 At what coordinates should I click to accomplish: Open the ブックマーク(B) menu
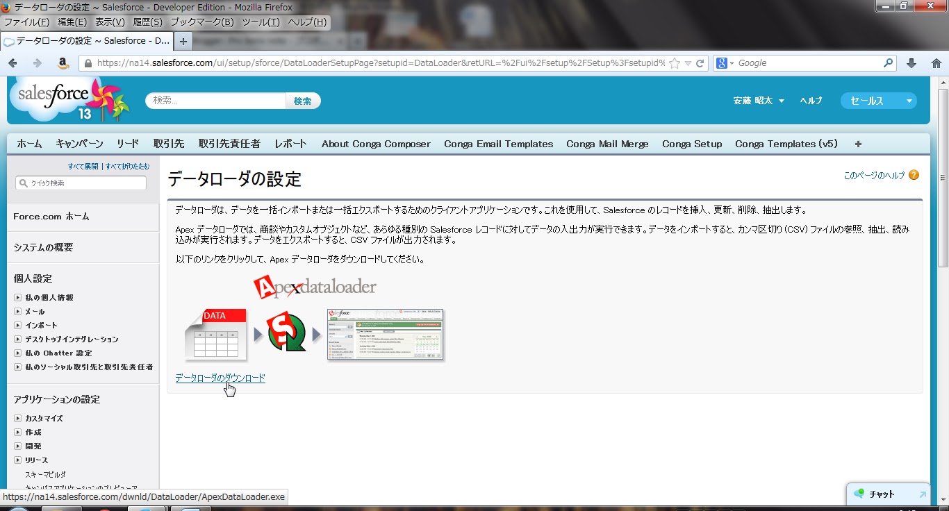coord(202,22)
